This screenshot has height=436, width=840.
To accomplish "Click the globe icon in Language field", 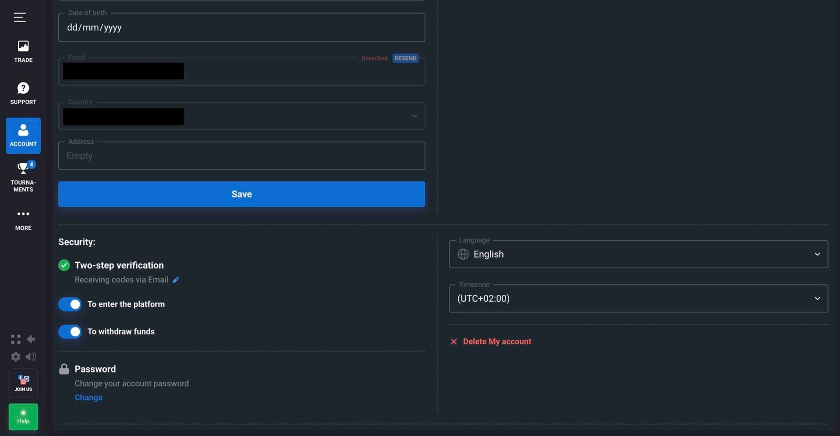I will pos(463,254).
